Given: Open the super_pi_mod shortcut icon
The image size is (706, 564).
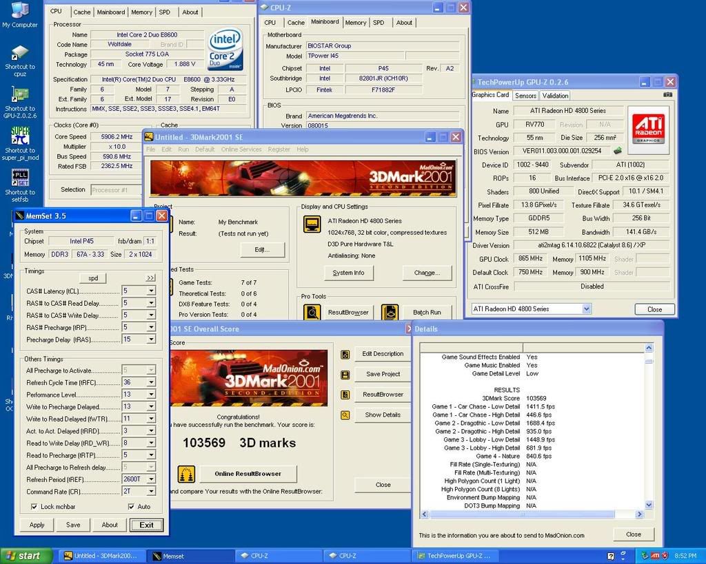Looking at the screenshot, I should 20,144.
